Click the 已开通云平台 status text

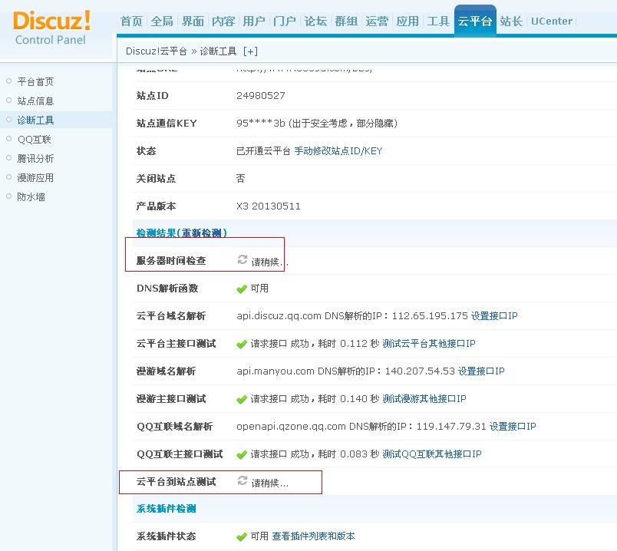263,150
